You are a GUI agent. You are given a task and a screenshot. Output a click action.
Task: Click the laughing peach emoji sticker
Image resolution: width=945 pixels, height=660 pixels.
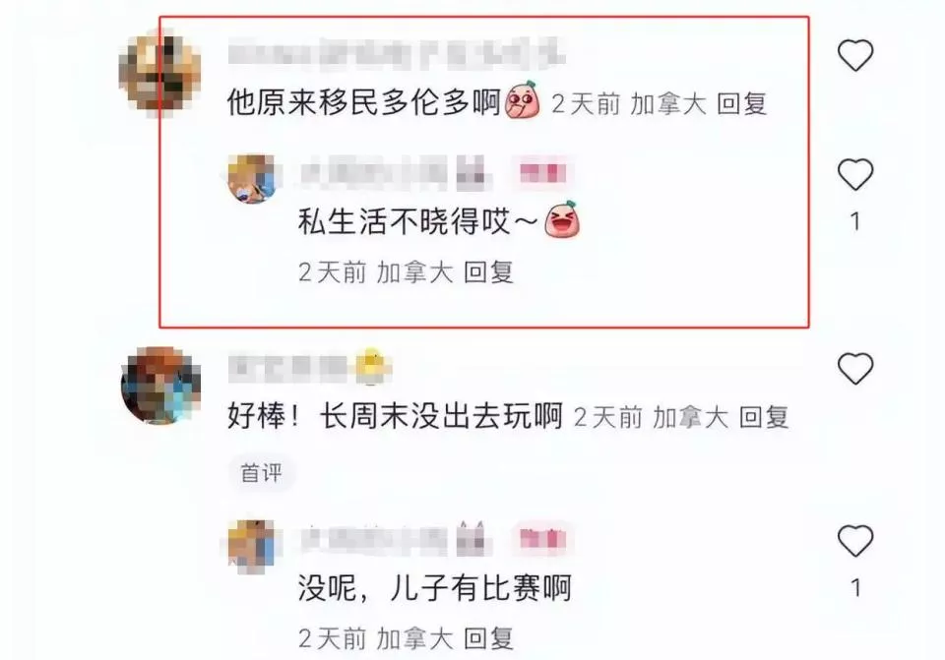(x=562, y=219)
